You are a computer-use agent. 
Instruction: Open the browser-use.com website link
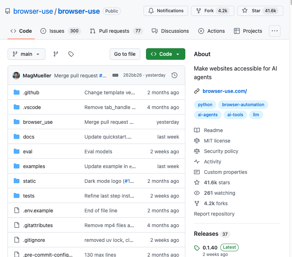[x=225, y=91]
